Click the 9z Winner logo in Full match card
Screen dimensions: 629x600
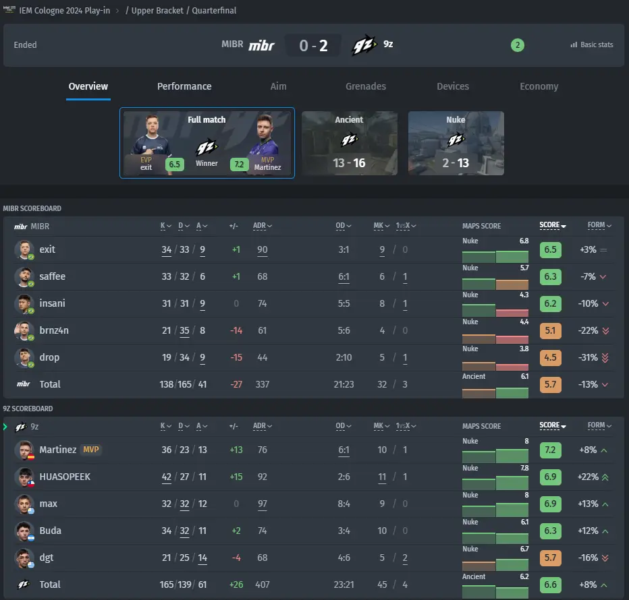(207, 148)
